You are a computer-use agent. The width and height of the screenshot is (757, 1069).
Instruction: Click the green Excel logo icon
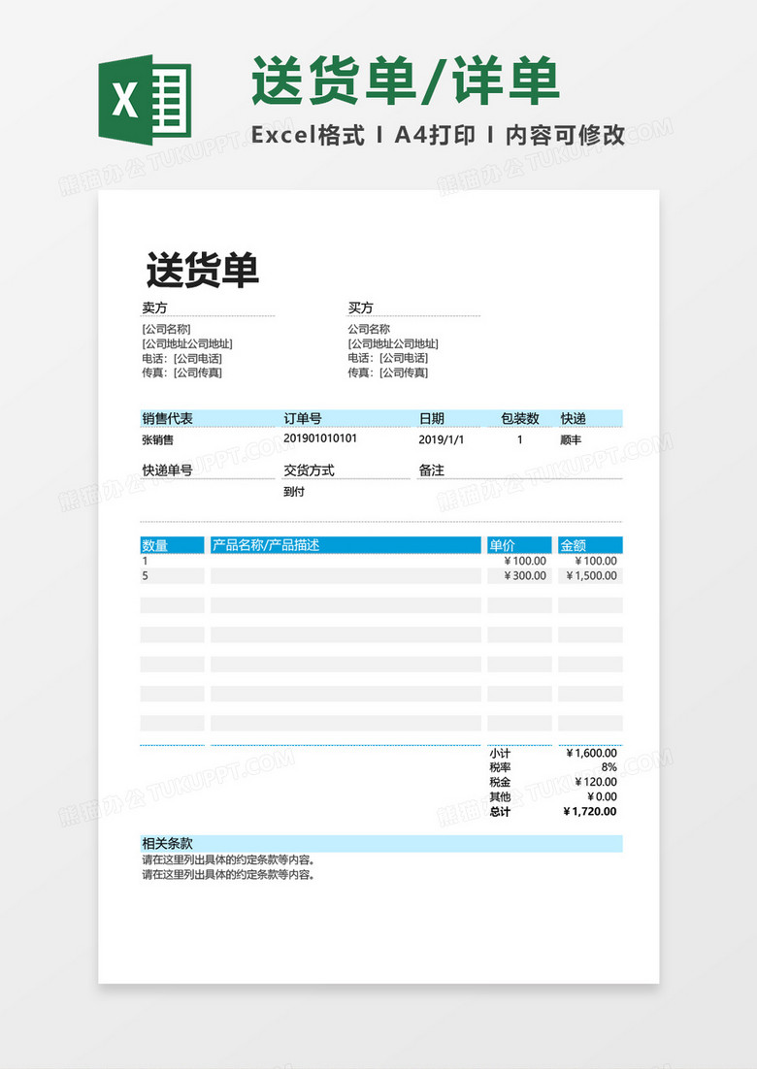pos(145,98)
